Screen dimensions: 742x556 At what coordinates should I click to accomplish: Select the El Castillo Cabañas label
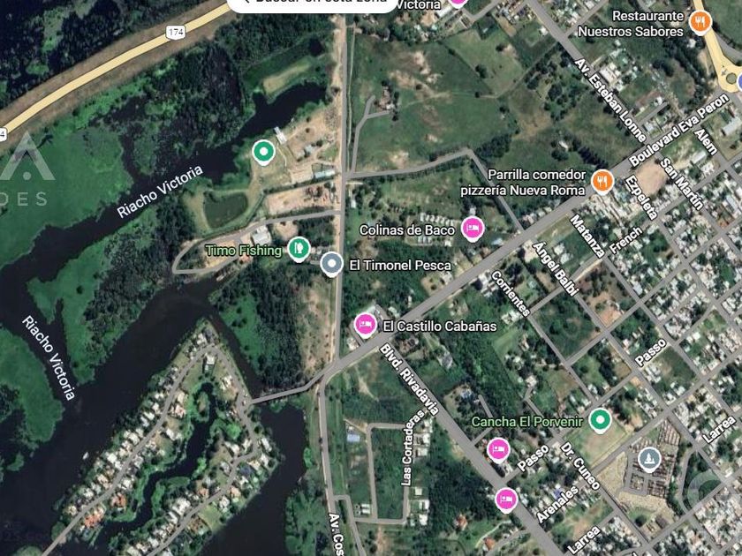point(440,327)
